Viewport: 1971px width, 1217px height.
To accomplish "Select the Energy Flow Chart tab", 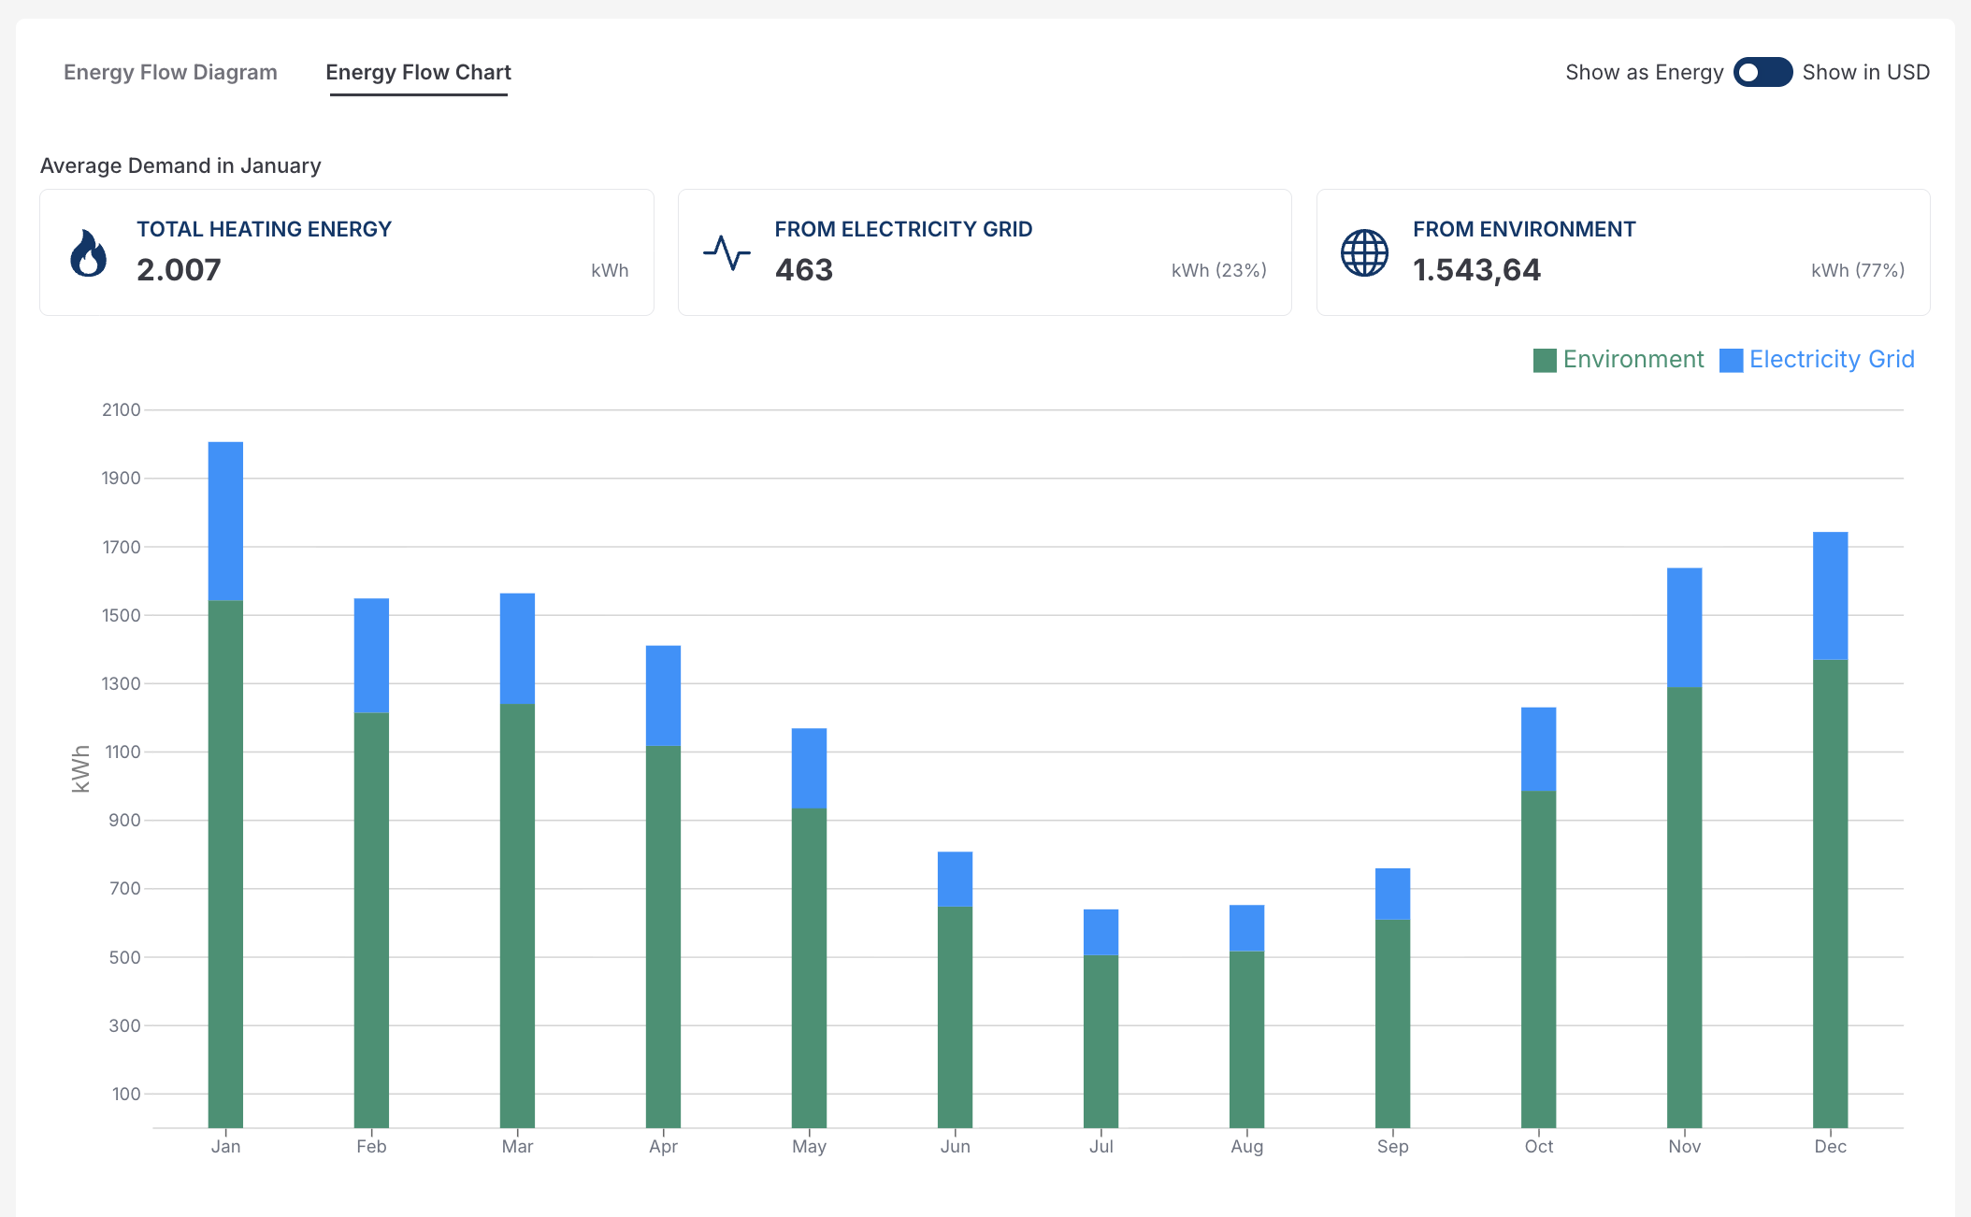I will 418,72.
